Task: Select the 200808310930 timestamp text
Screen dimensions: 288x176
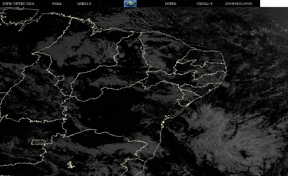Action: (239, 4)
